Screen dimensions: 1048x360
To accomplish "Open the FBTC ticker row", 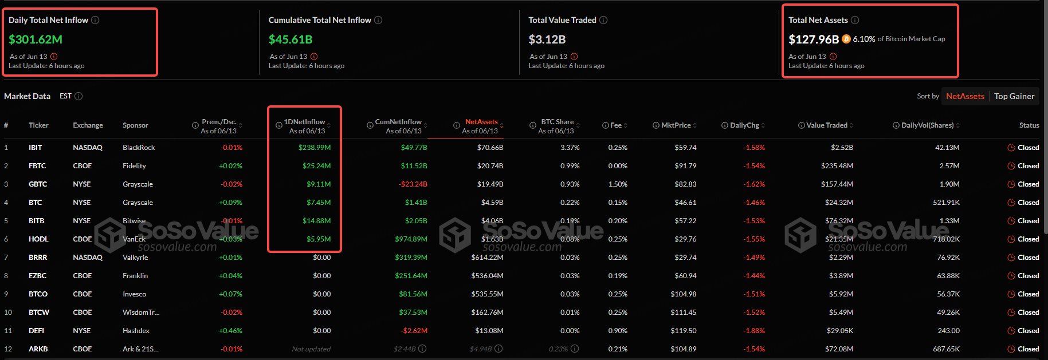I will click(521, 166).
